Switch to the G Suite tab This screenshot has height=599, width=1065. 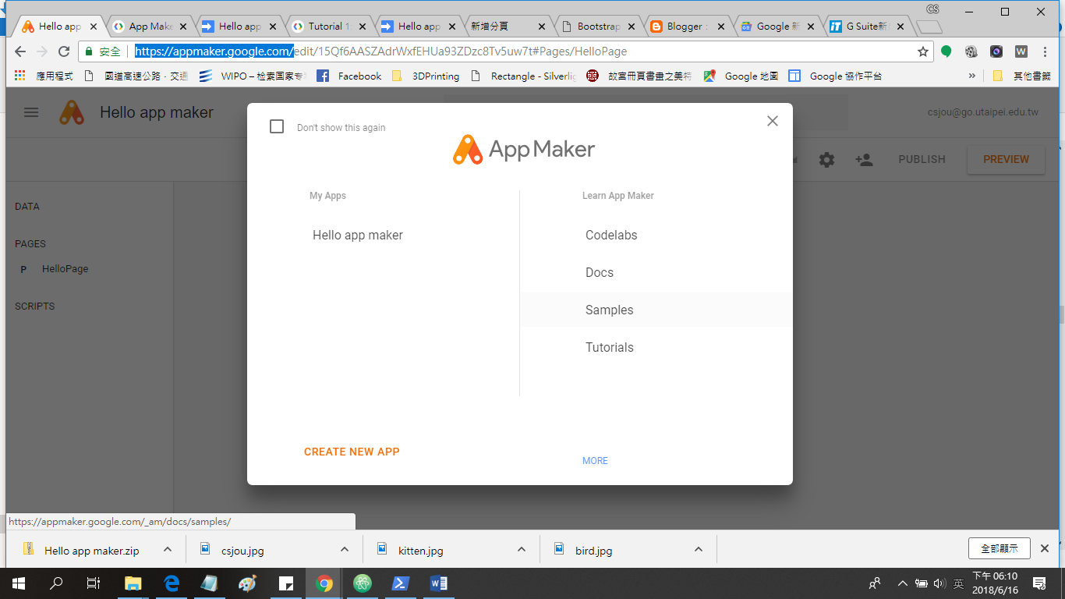[867, 26]
